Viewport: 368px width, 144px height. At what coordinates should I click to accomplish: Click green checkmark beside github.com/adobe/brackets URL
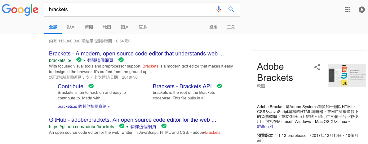coord(122,126)
